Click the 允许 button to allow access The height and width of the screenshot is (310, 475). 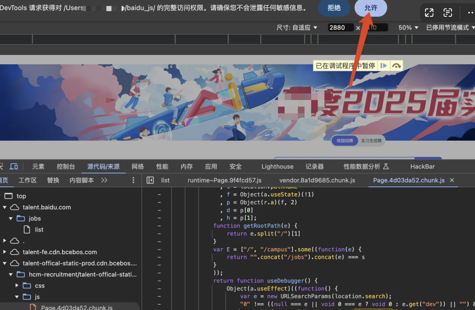click(x=371, y=8)
